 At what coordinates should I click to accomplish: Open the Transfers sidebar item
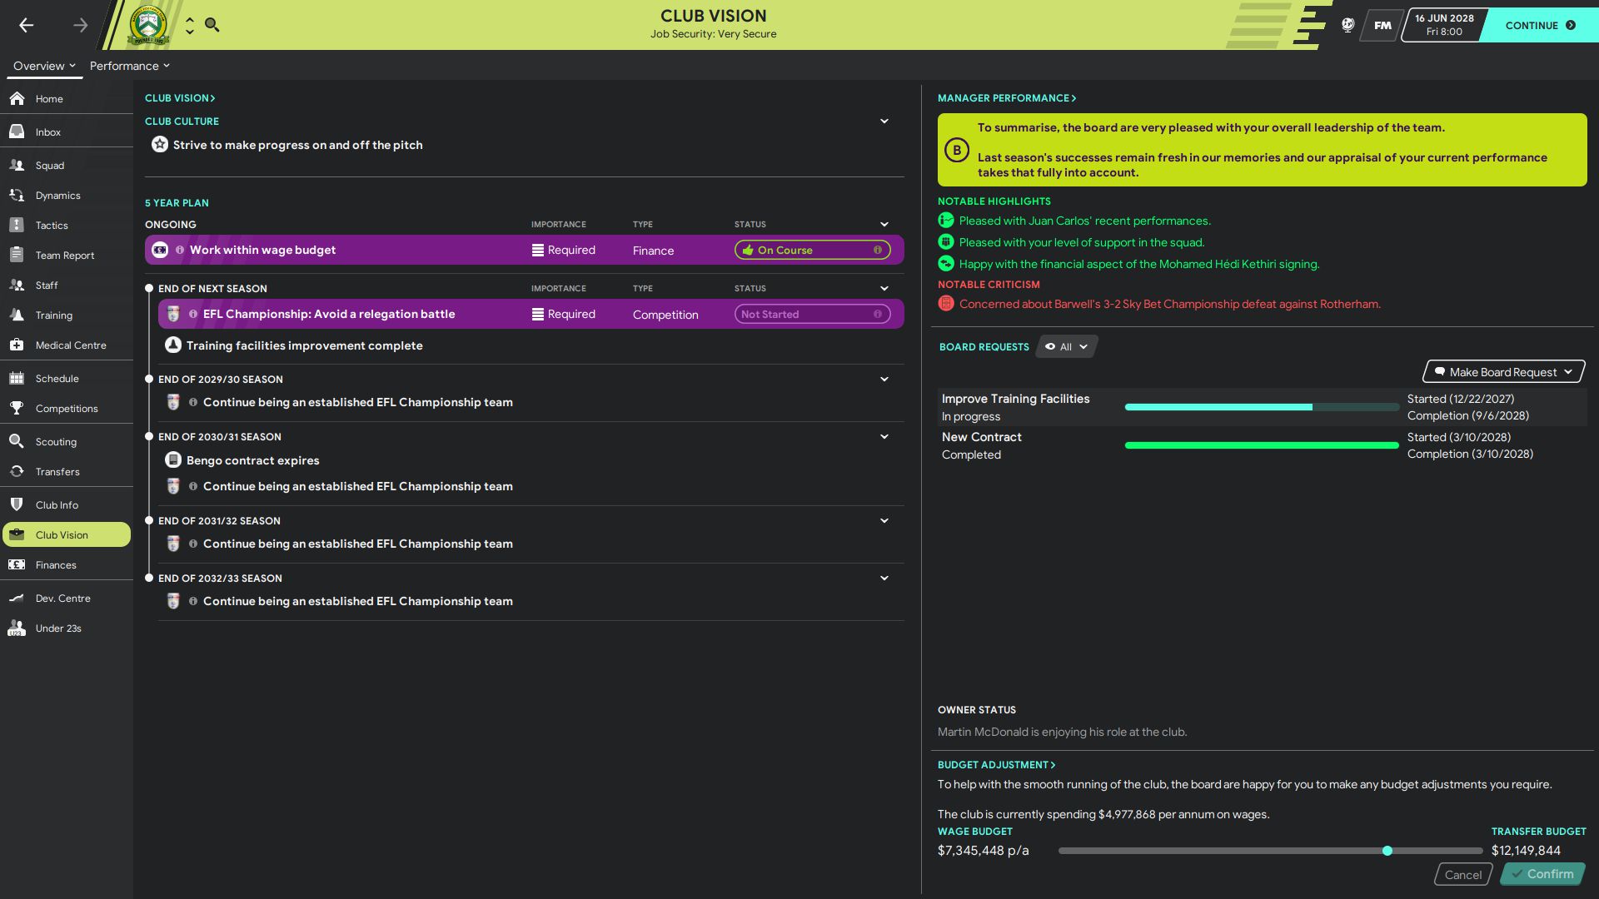click(67, 471)
